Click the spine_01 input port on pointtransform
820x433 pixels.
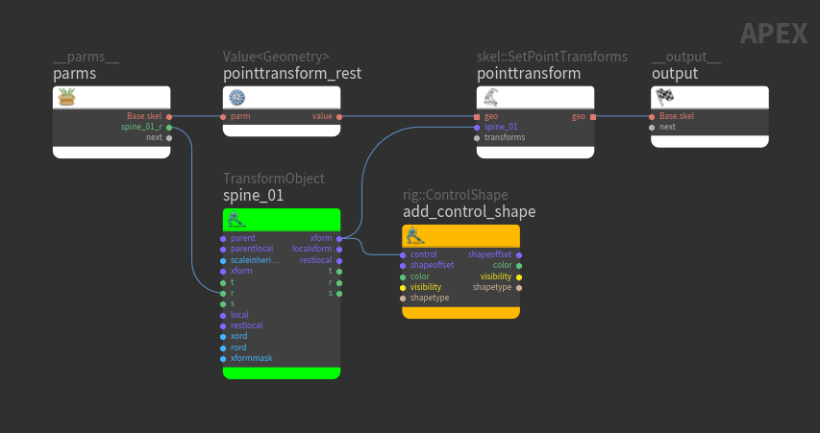(477, 127)
